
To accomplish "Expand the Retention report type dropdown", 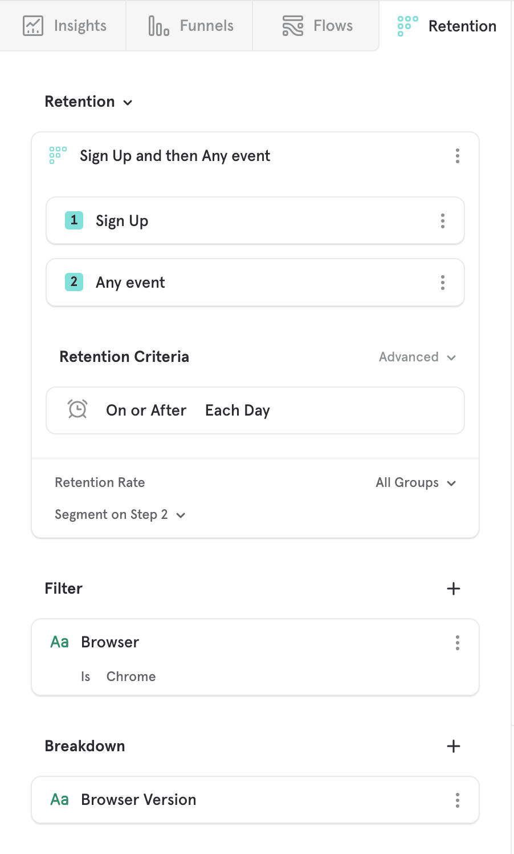I will pos(88,102).
